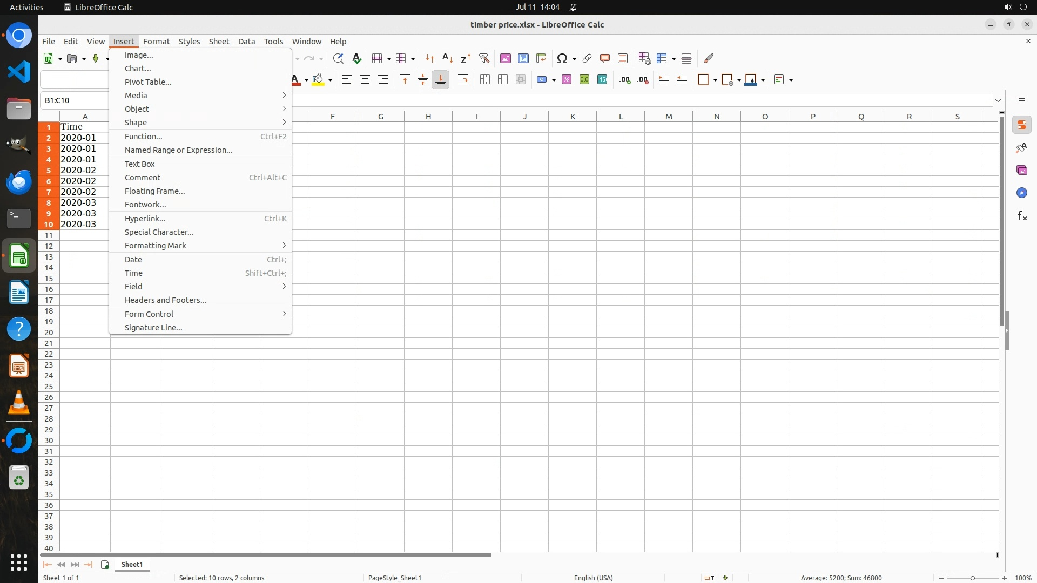Click the Sort Ascending icon
The height and width of the screenshot is (583, 1037).
coord(447,58)
